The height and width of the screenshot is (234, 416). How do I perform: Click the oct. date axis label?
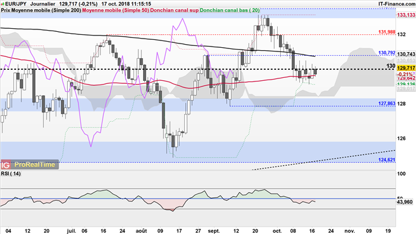tap(277, 231)
